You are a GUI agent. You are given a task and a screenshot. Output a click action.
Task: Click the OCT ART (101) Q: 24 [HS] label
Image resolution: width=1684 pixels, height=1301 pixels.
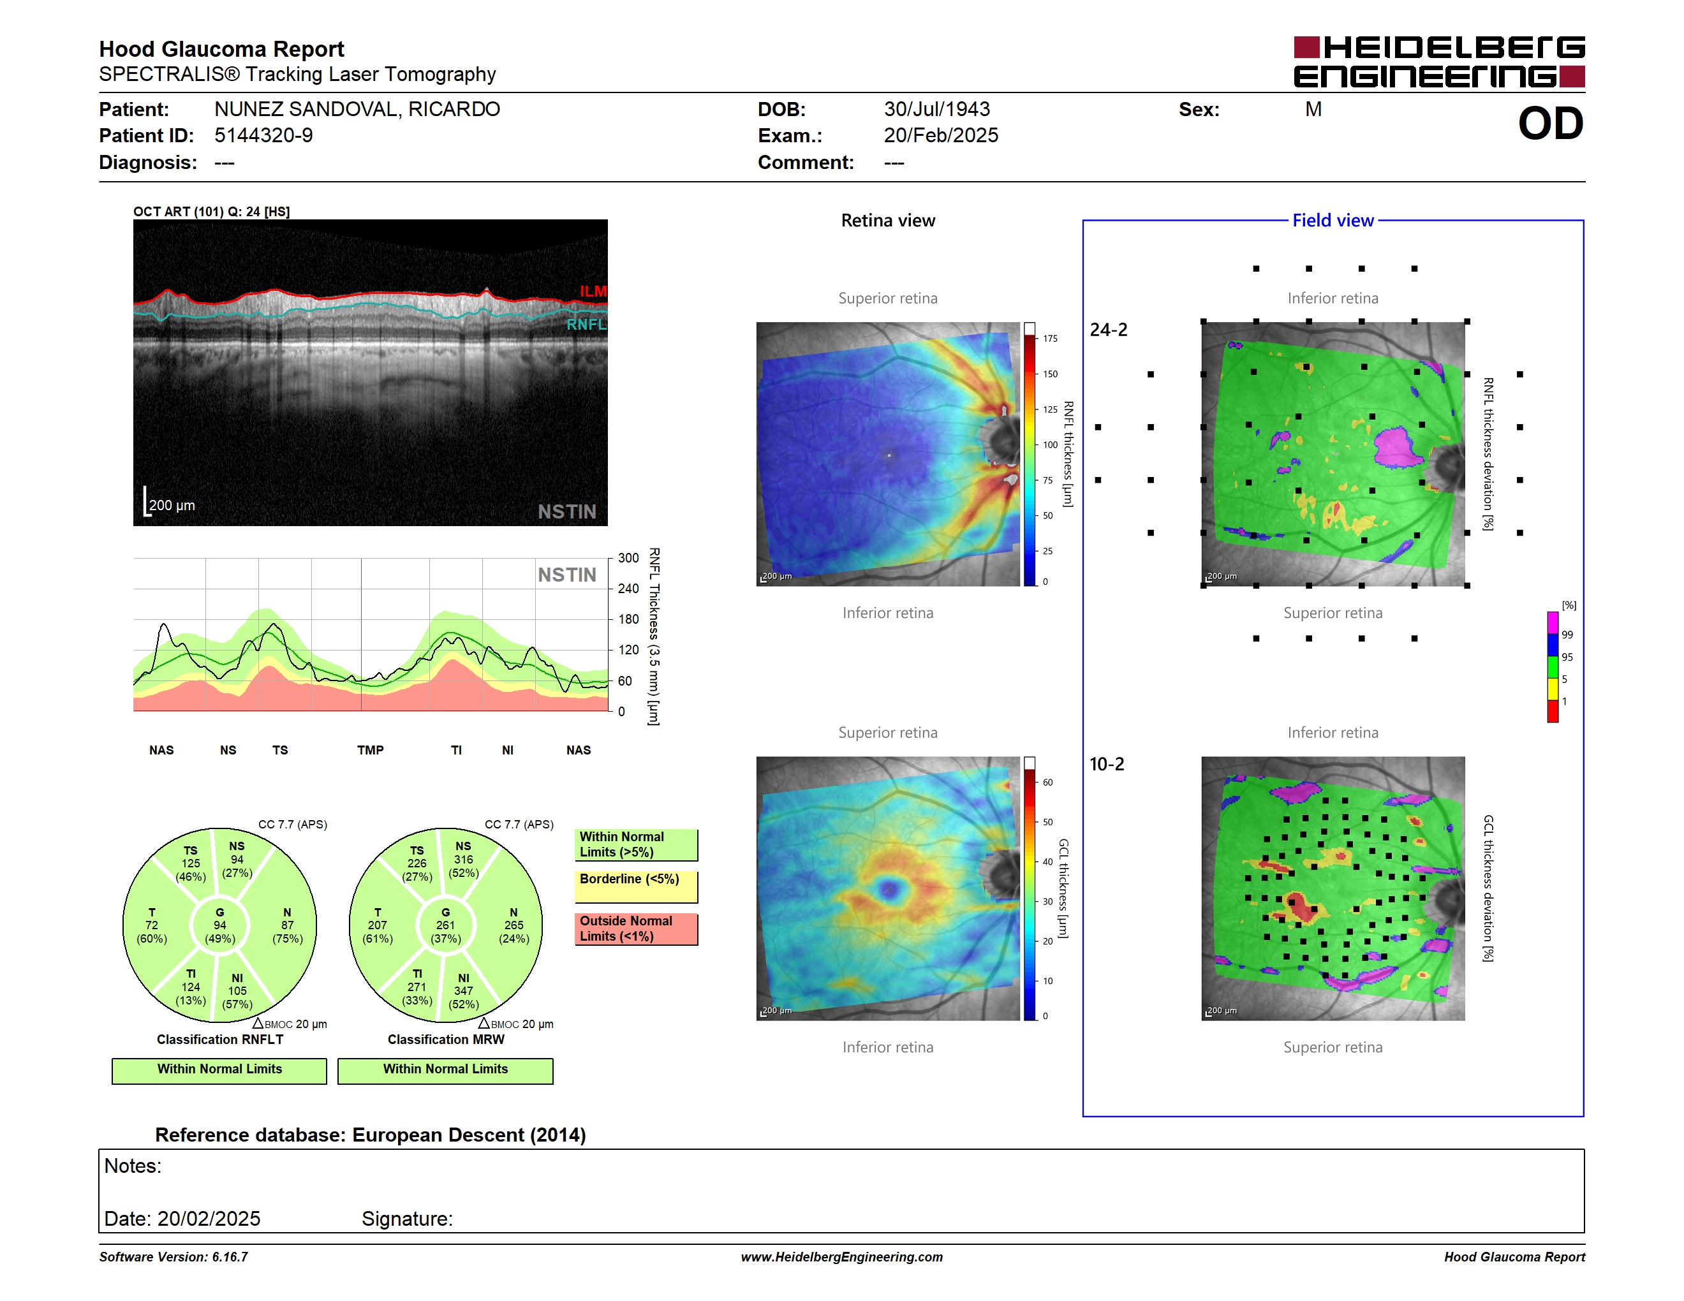211,211
